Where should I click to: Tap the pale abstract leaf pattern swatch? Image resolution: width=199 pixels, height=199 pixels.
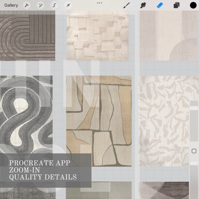pos(164,121)
